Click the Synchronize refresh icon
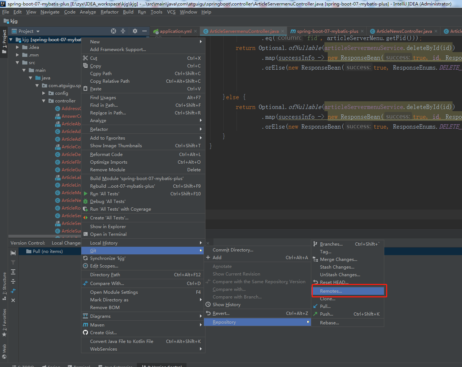 (x=85, y=258)
